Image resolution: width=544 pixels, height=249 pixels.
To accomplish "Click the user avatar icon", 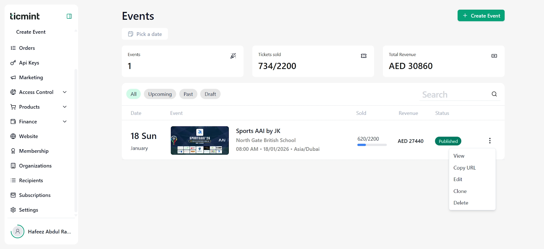I will click(18, 231).
